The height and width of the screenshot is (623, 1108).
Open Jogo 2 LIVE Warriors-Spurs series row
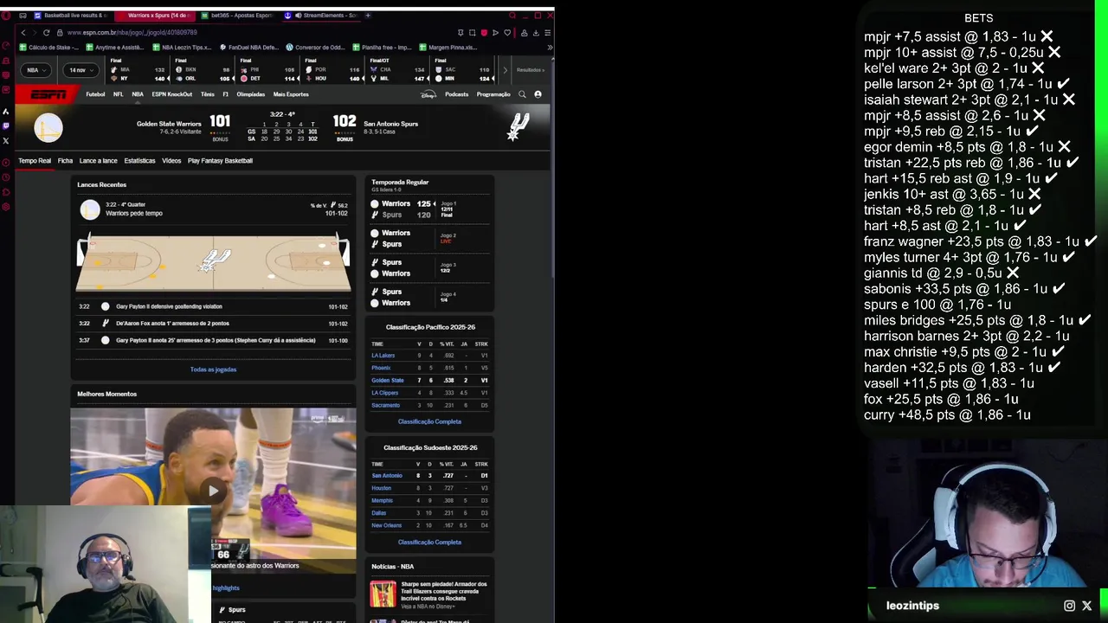[429, 239]
